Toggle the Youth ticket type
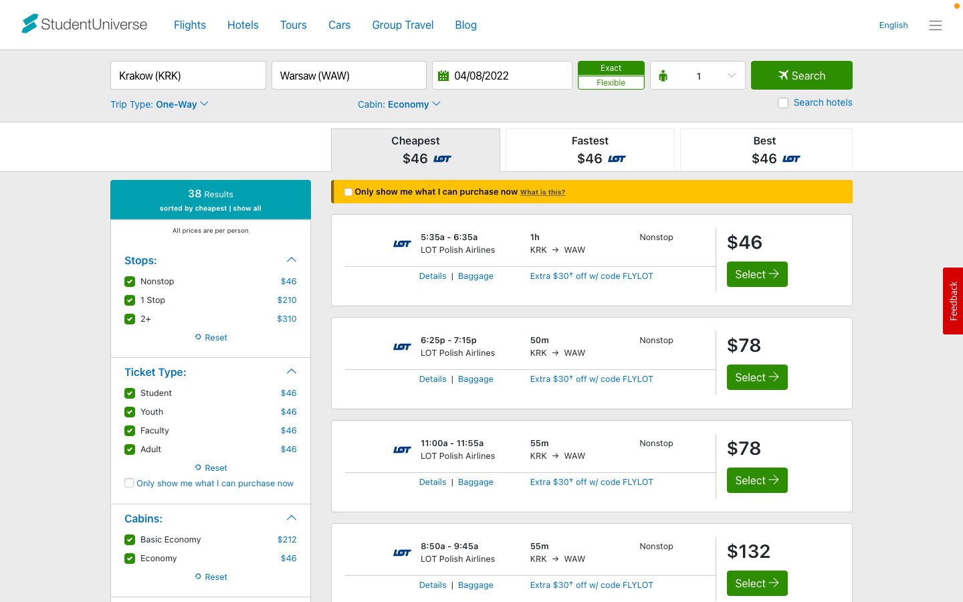 pyautogui.click(x=130, y=412)
